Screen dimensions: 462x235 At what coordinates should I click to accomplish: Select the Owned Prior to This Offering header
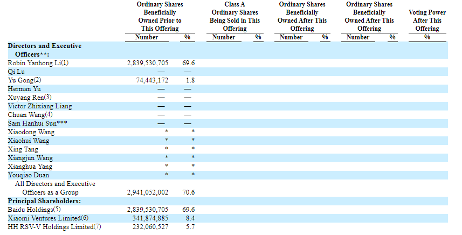160,17
